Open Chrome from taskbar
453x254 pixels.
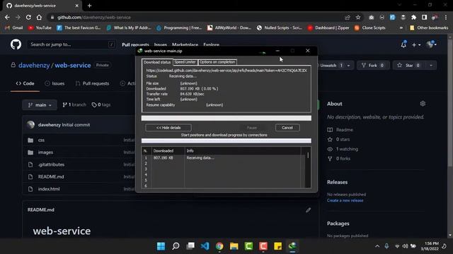219,246
